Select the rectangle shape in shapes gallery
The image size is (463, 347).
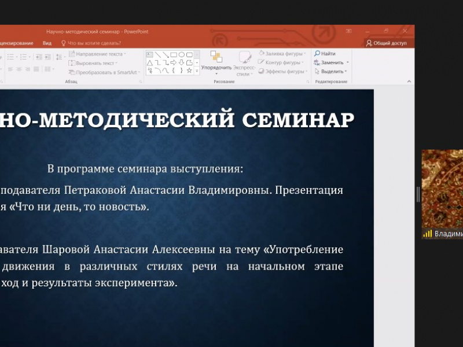(x=173, y=54)
